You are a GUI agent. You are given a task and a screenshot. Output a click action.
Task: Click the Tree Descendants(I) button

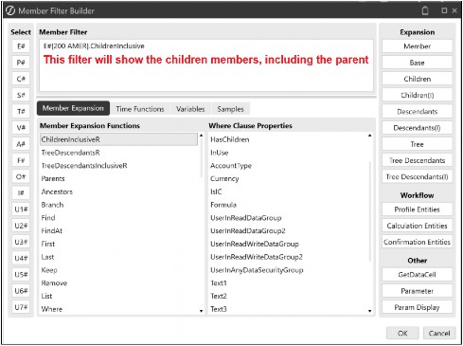417,176
